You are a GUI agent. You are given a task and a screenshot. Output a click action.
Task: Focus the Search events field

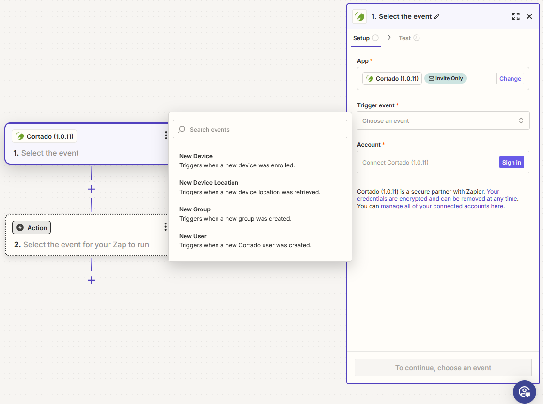[260, 129]
